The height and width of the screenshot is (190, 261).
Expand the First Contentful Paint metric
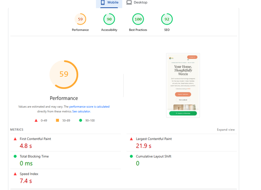tap(65, 143)
